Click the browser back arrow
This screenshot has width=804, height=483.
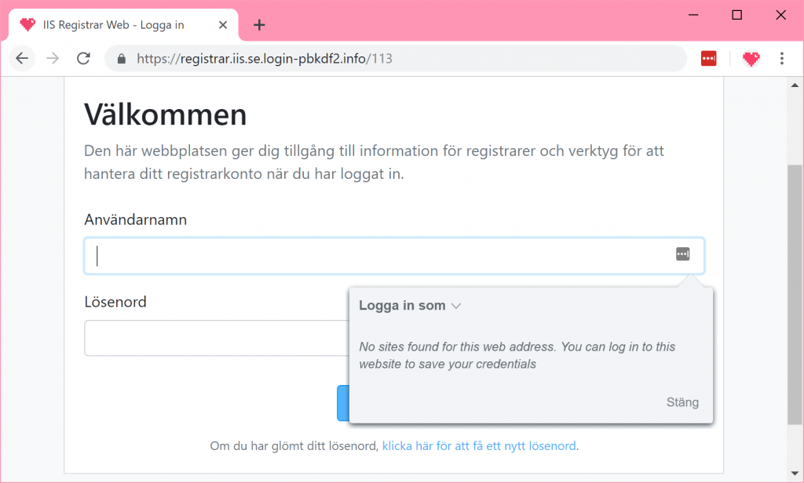coord(22,58)
